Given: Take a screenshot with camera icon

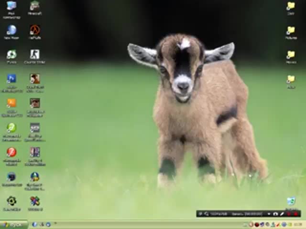Looking at the screenshot, I should point(275,214).
